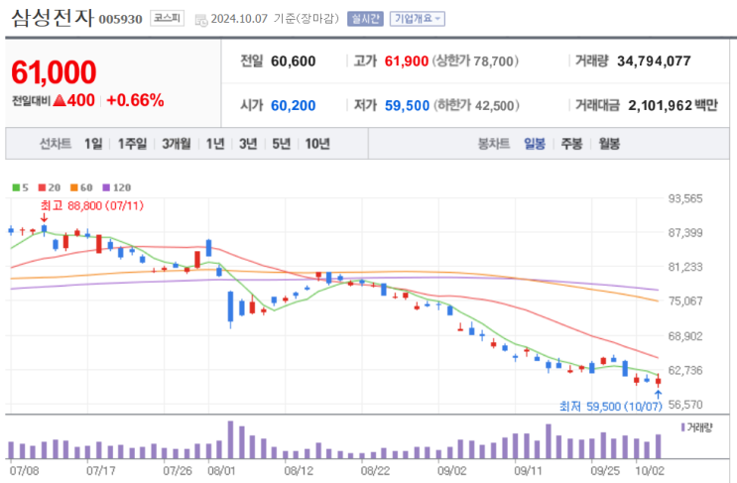The height and width of the screenshot is (483, 737).
Task: Click the current price 61,000
Action: coord(54,72)
